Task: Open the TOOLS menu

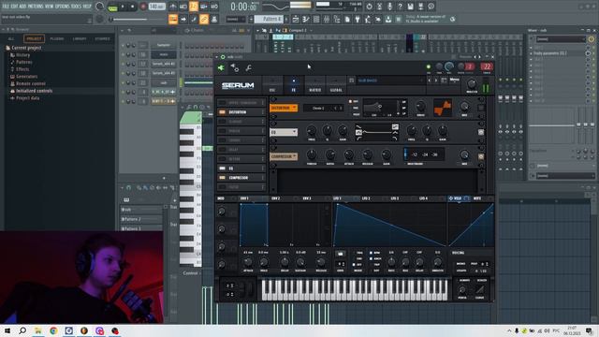Action: point(76,7)
